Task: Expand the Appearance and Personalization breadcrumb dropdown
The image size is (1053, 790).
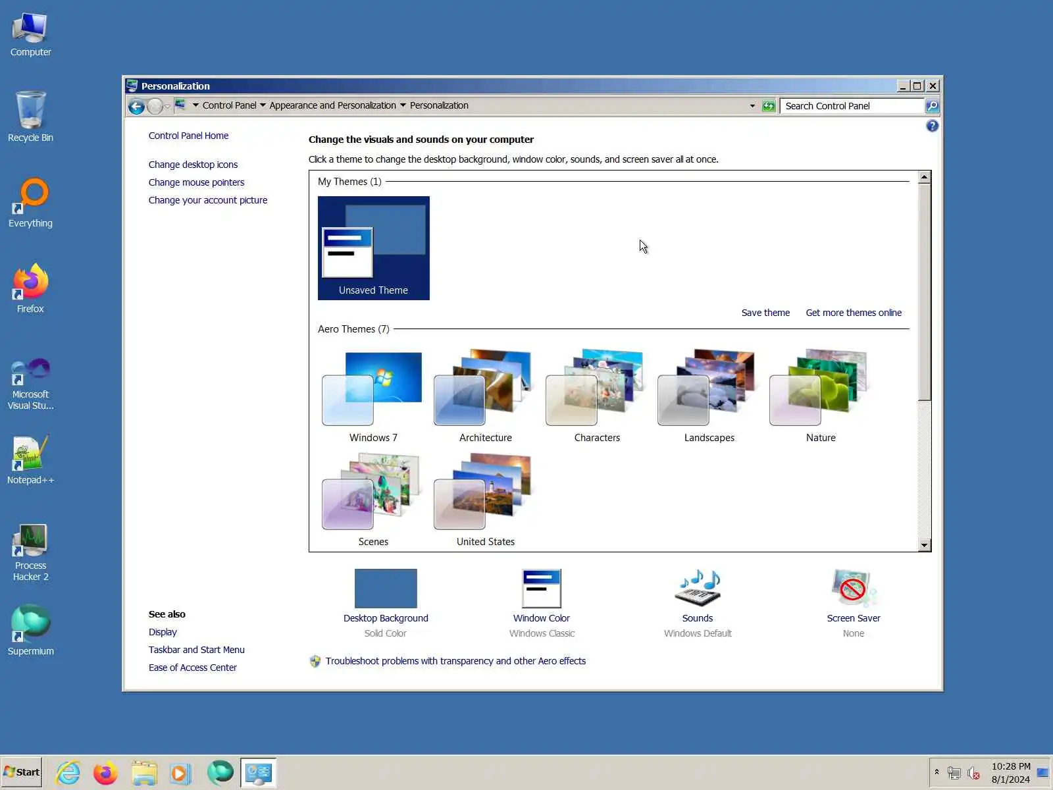Action: 403,105
